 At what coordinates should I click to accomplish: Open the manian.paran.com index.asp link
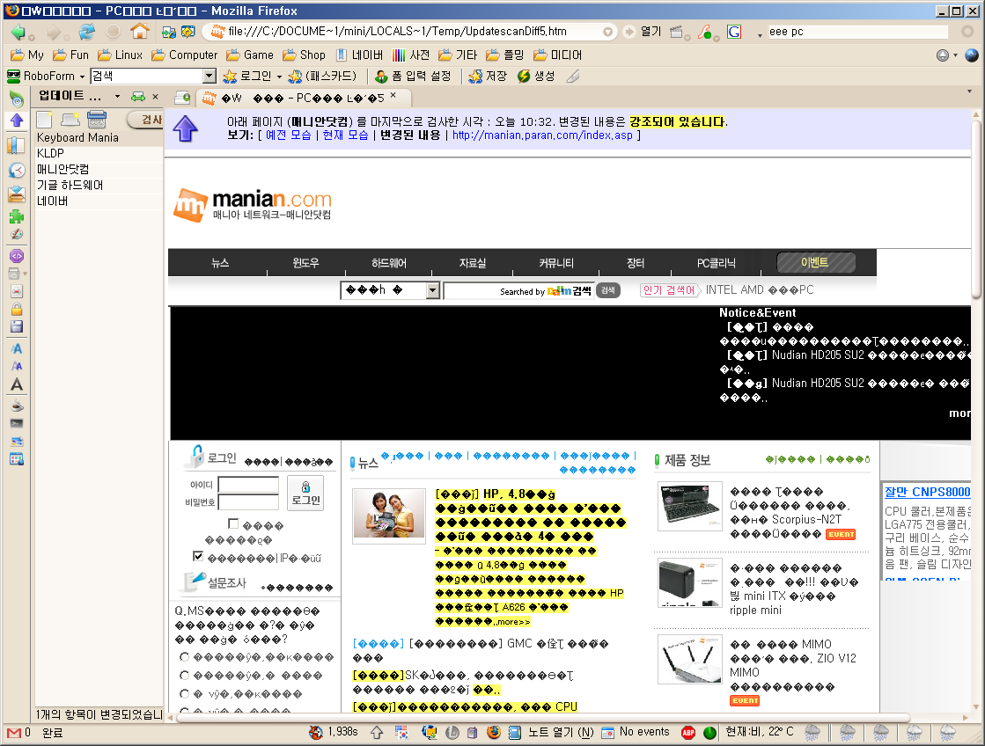[542, 135]
